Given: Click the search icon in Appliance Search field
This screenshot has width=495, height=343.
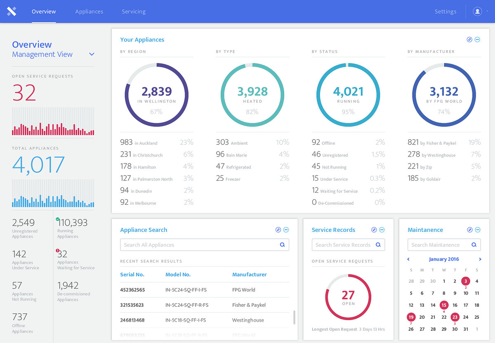Looking at the screenshot, I should (x=283, y=245).
